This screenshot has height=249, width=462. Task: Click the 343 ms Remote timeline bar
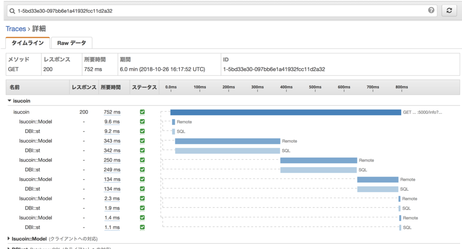pos(227,141)
